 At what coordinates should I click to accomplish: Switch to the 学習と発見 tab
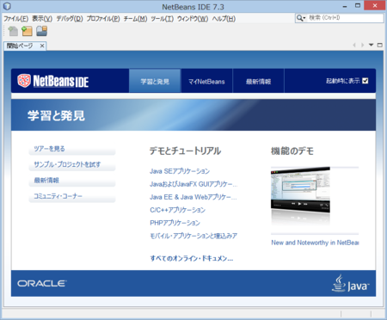(x=155, y=82)
